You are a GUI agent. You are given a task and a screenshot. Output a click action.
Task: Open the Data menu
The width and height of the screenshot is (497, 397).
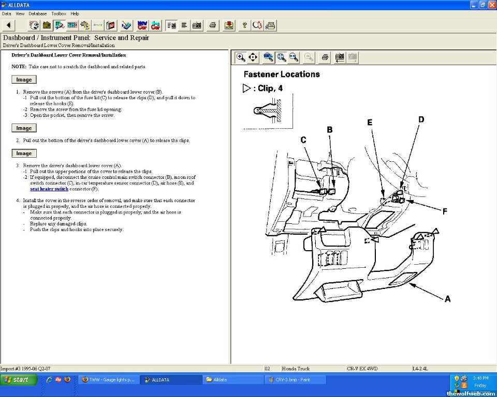(6, 13)
